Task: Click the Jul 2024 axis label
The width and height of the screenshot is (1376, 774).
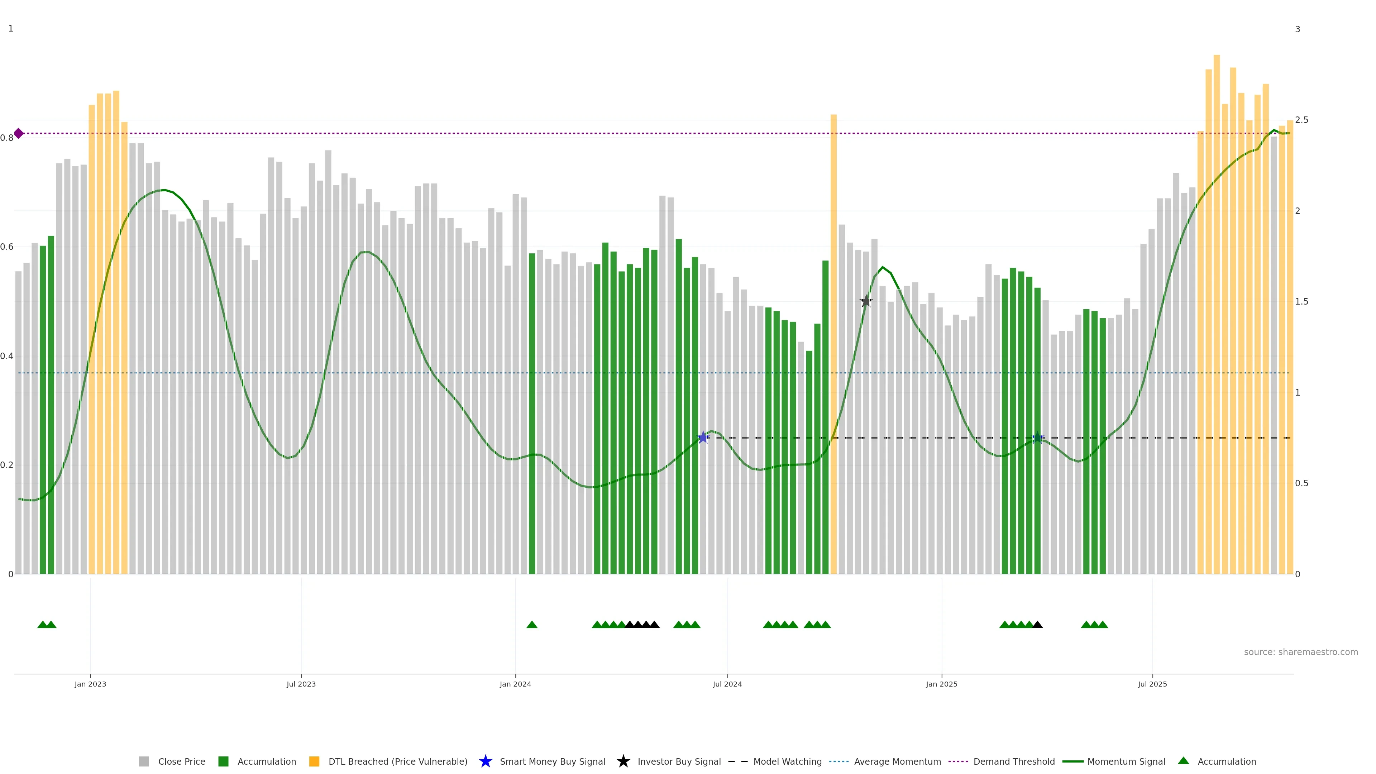Action: click(x=727, y=684)
